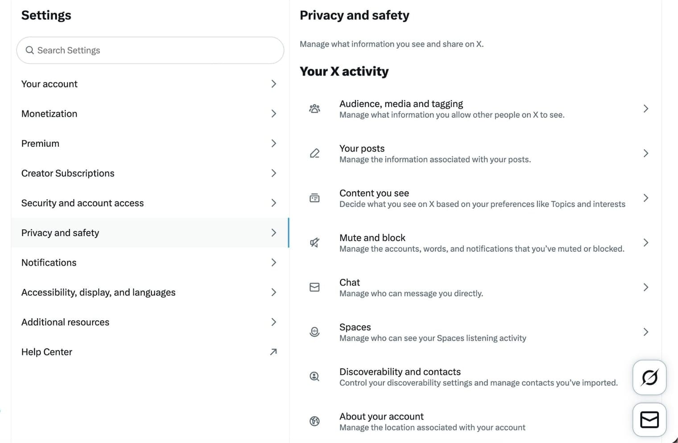Select the pencil icon beside Your posts
The height and width of the screenshot is (443, 678).
[314, 153]
